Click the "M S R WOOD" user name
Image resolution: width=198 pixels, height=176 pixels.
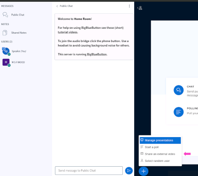[x=18, y=62]
